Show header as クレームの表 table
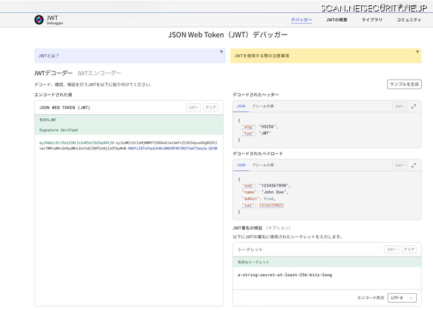The image size is (433, 310). pyautogui.click(x=263, y=107)
